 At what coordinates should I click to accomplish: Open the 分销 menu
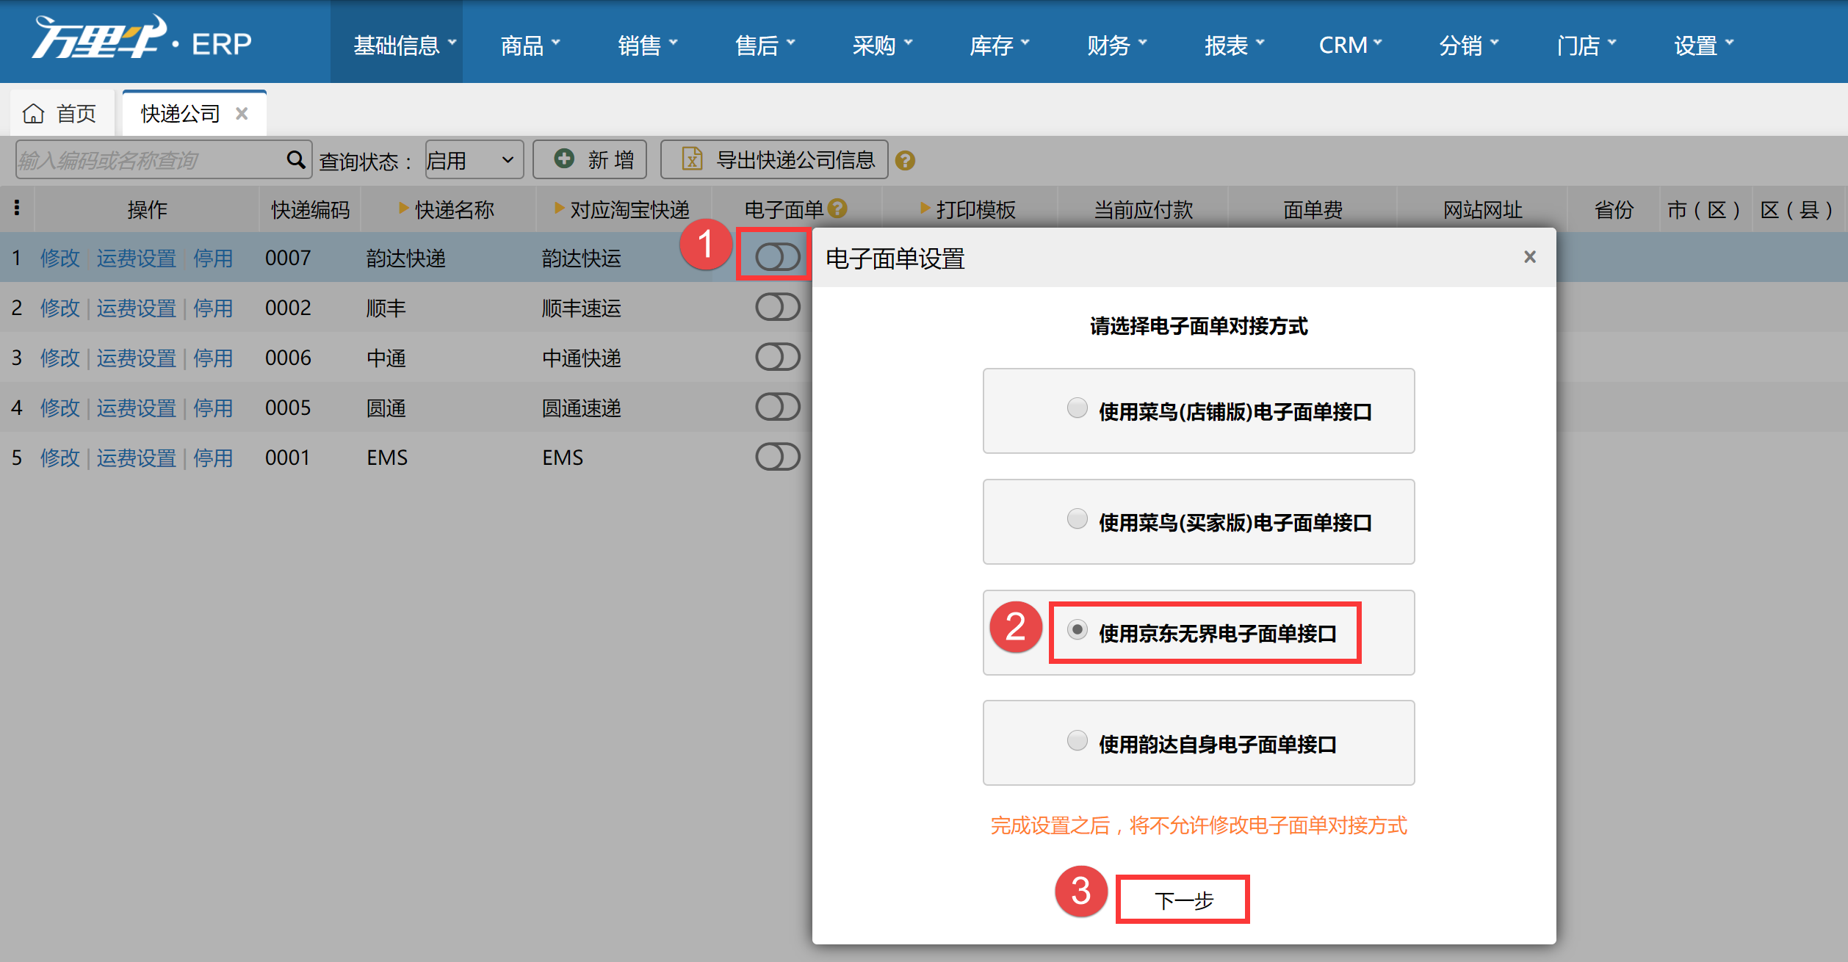pos(1468,45)
